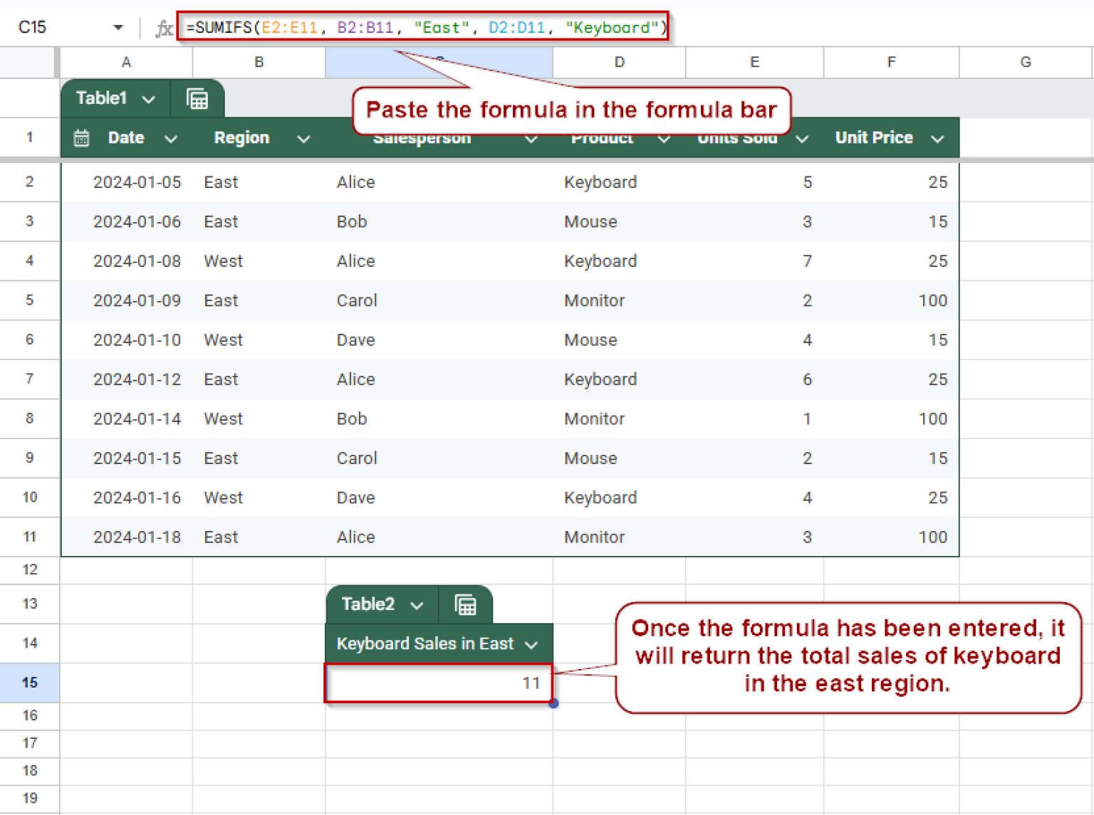Click the calendar icon in the Date header
The width and height of the screenshot is (1094, 815).
pos(81,137)
